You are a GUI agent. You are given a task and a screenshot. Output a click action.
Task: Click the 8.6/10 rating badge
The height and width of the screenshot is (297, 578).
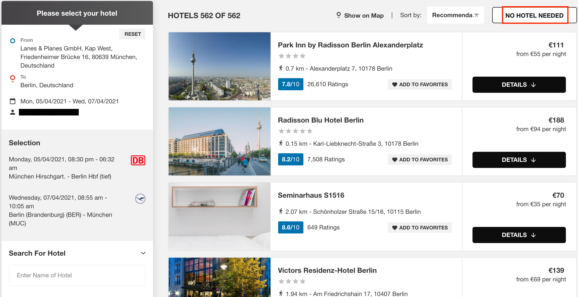click(x=291, y=227)
